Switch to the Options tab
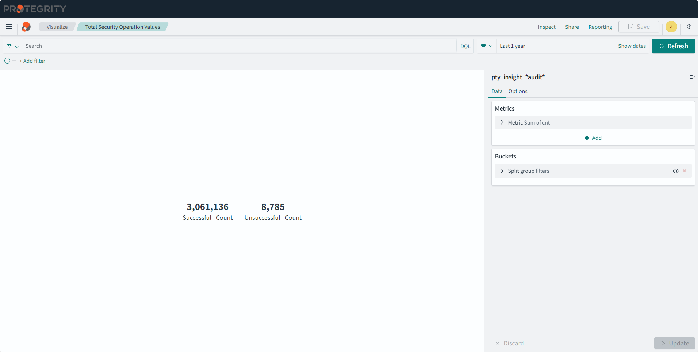This screenshot has width=698, height=352. point(518,91)
